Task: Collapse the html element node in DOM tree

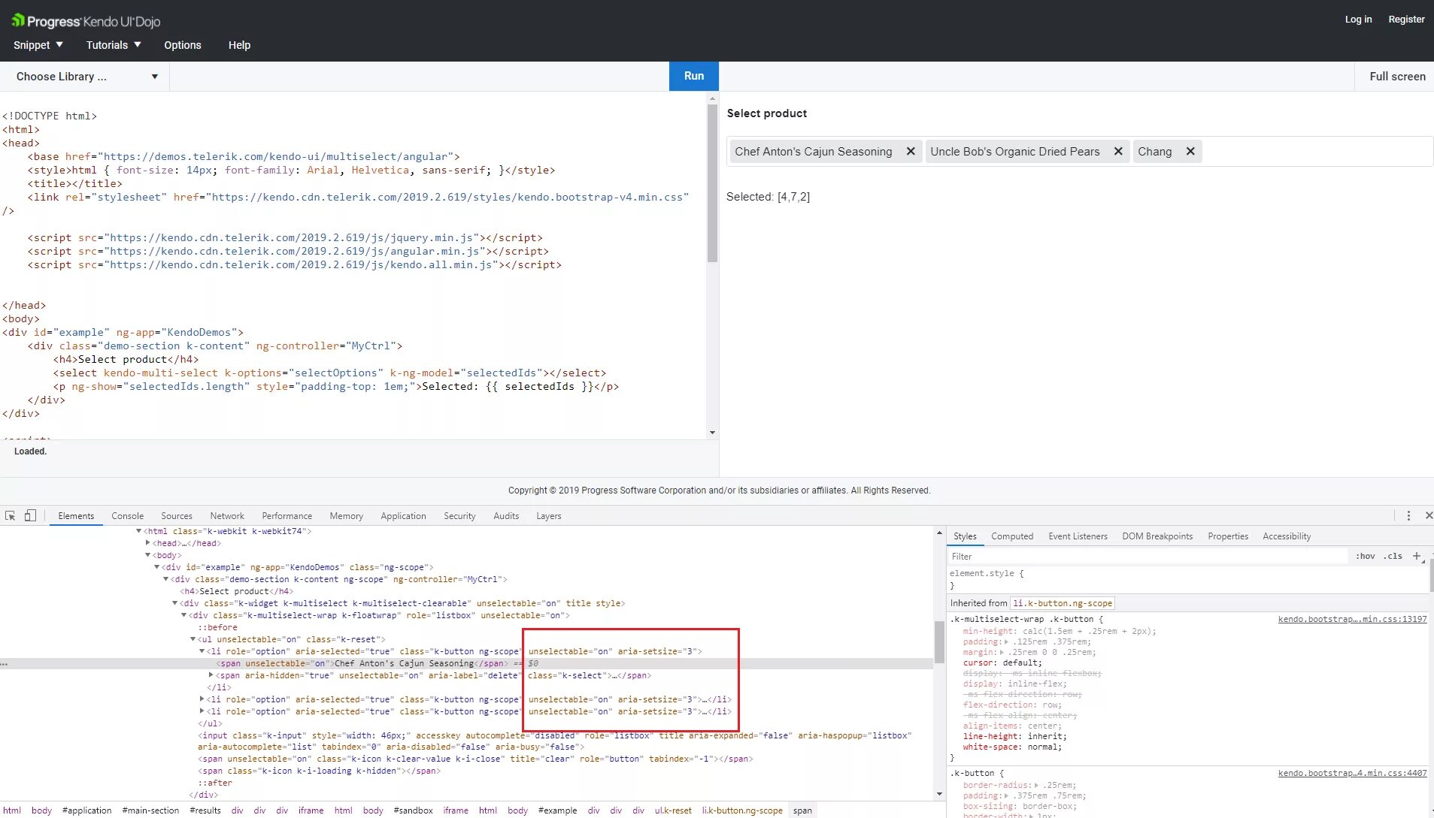Action: 139,532
